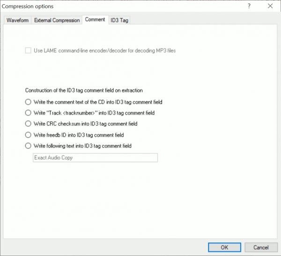Click the 'Construction of the ID3 tag' heading
This screenshot has width=281, height=256.
tap(83, 90)
